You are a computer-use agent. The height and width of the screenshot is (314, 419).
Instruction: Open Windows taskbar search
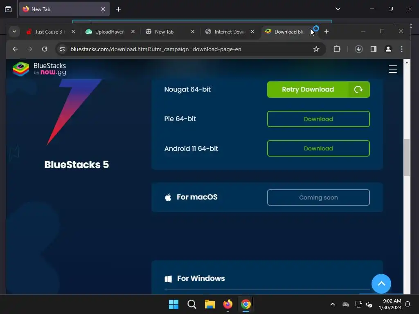point(192,304)
